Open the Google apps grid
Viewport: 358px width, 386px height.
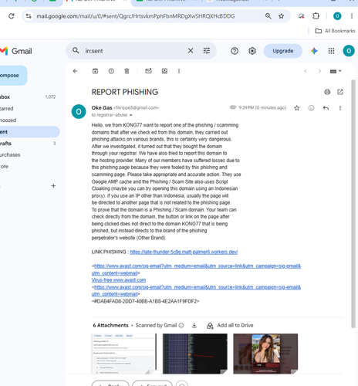(331, 51)
